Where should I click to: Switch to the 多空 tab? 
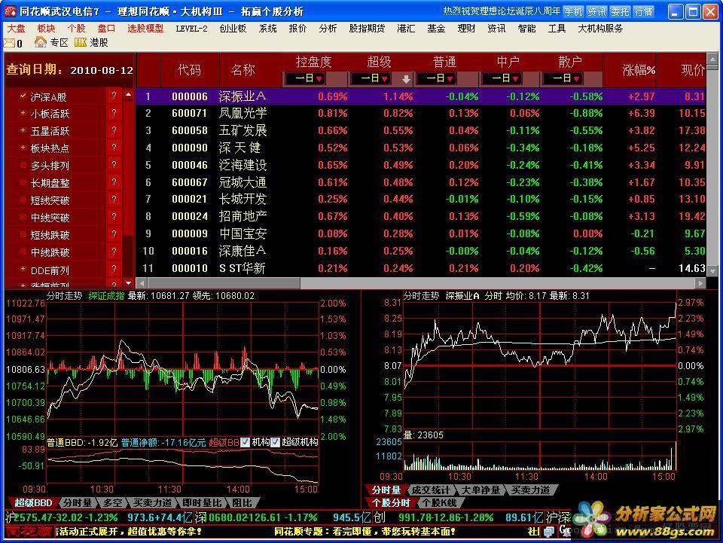point(113,503)
